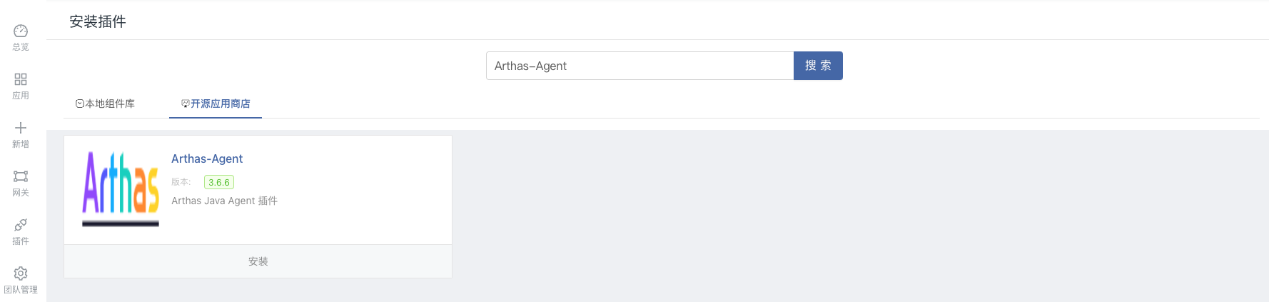Screen dimensions: 1269x302
Task: Click the "Arthas Java Agent 插件" description
Action: [224, 201]
